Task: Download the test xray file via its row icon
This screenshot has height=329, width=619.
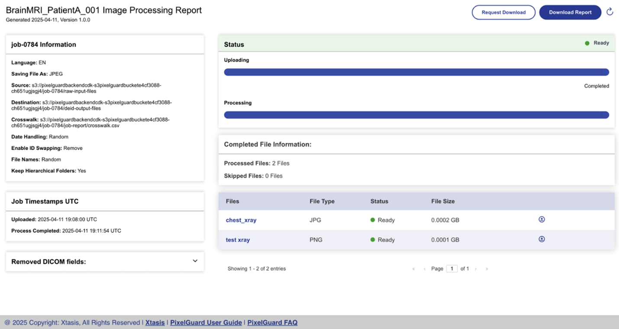Action: click(542, 239)
